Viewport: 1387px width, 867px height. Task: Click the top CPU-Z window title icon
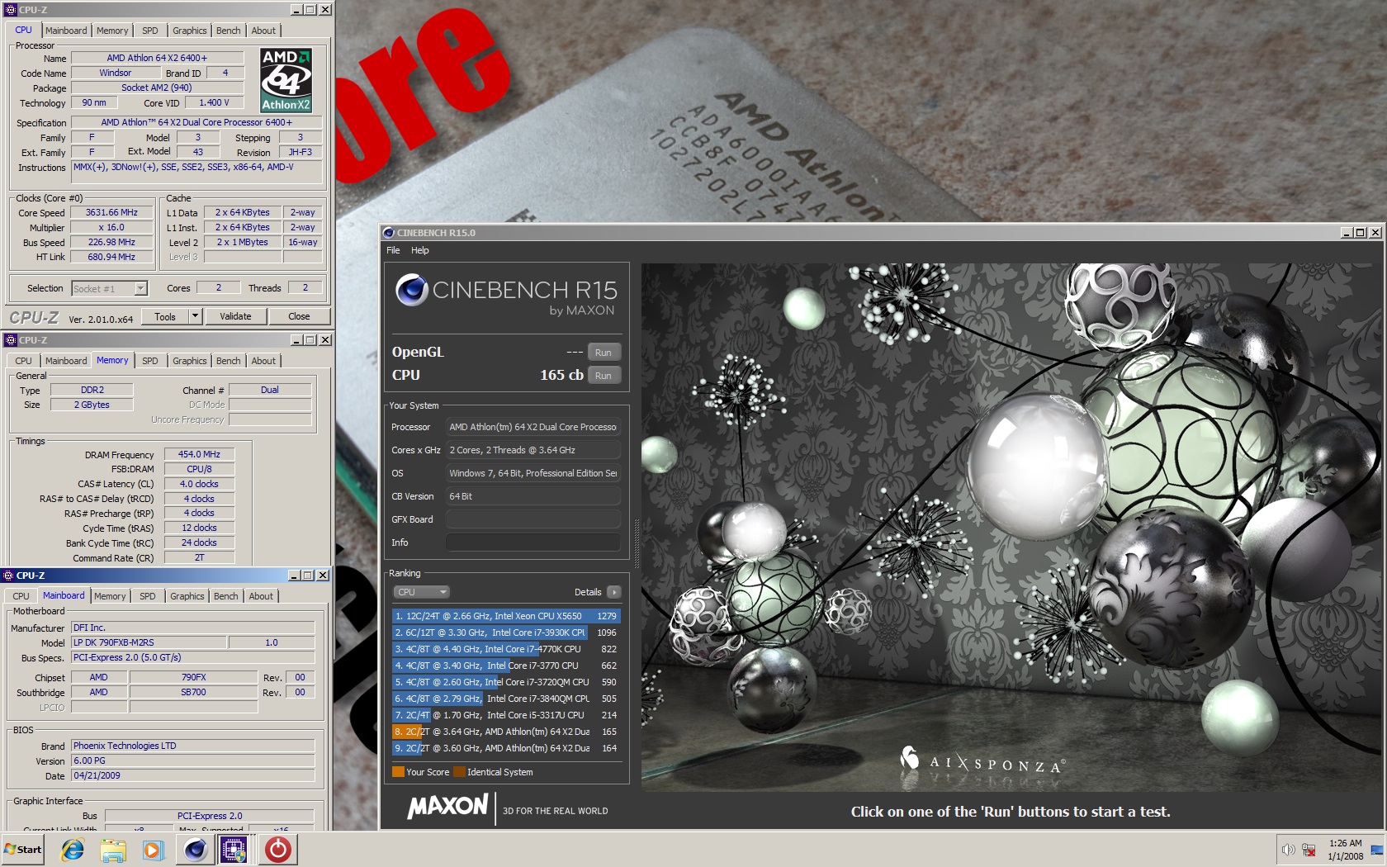pyautogui.click(x=11, y=10)
